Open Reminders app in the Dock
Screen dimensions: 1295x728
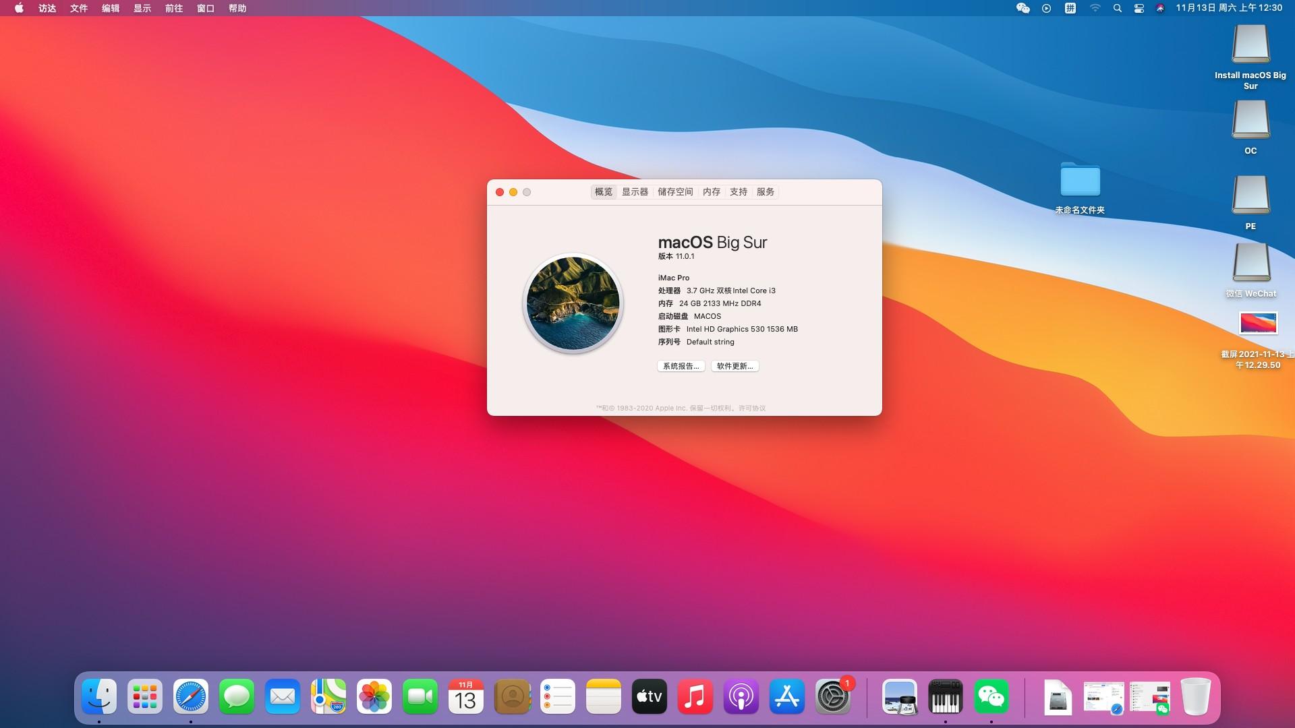coord(558,696)
